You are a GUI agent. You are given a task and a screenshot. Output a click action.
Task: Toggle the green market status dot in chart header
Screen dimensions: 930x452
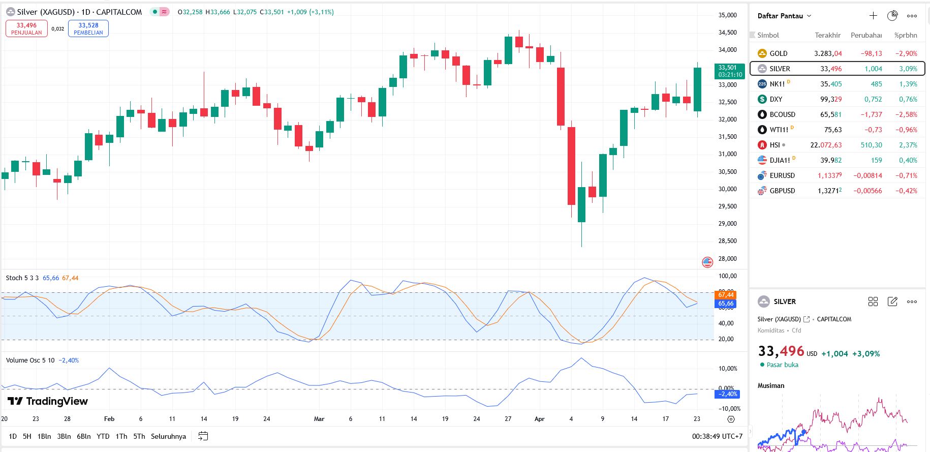(x=154, y=12)
